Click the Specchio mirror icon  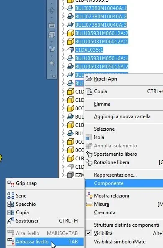[11, 204]
